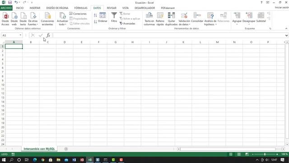Switch to Page Break preview view
The height and width of the screenshot is (163, 289).
tap(247, 154)
